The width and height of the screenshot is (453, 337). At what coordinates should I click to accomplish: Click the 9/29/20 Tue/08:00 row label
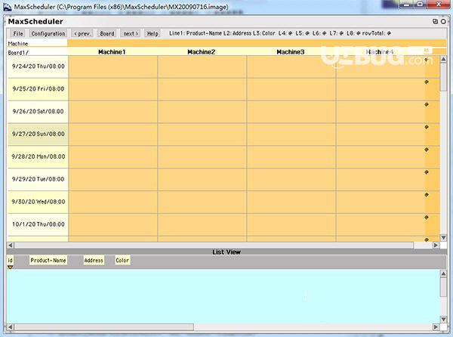pos(39,179)
